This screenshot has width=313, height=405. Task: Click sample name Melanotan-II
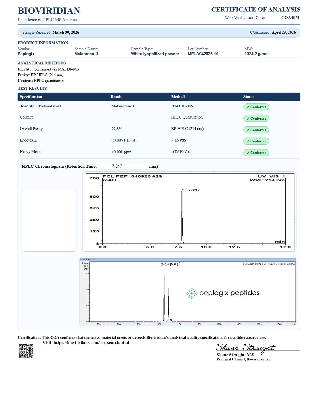tap(86, 54)
